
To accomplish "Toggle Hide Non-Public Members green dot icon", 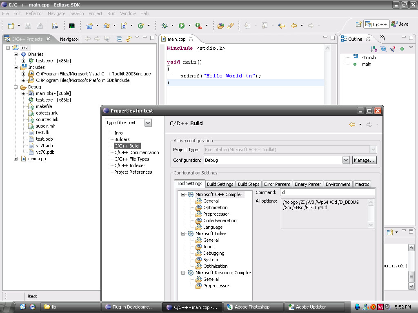I will click(402, 49).
